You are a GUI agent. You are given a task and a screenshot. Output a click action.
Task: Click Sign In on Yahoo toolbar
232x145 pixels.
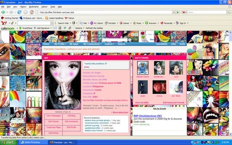tap(181, 23)
